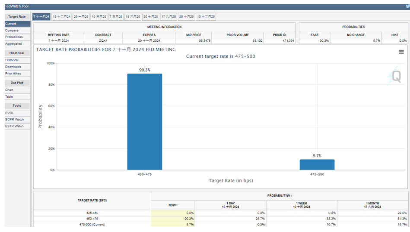
Task: Open the 19 三月25 meeting tab
Action: click(x=99, y=16)
